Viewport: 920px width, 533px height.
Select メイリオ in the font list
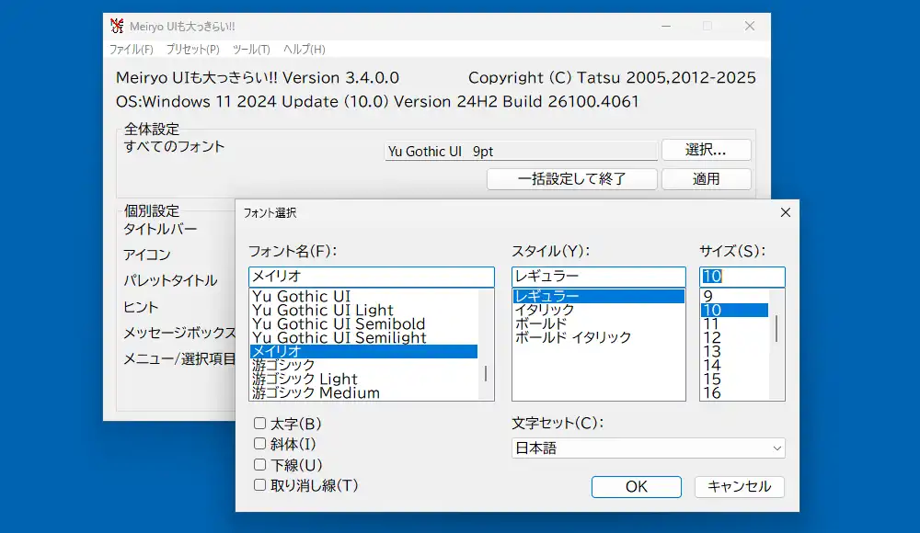pos(363,351)
